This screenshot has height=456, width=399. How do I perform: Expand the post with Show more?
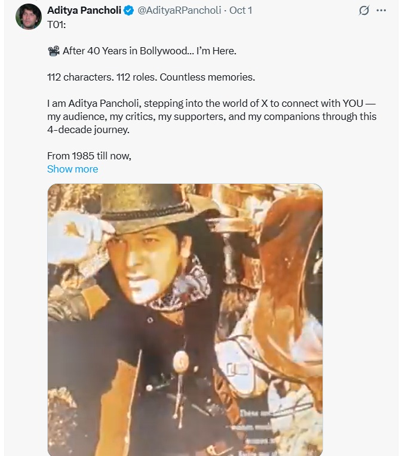click(x=72, y=169)
